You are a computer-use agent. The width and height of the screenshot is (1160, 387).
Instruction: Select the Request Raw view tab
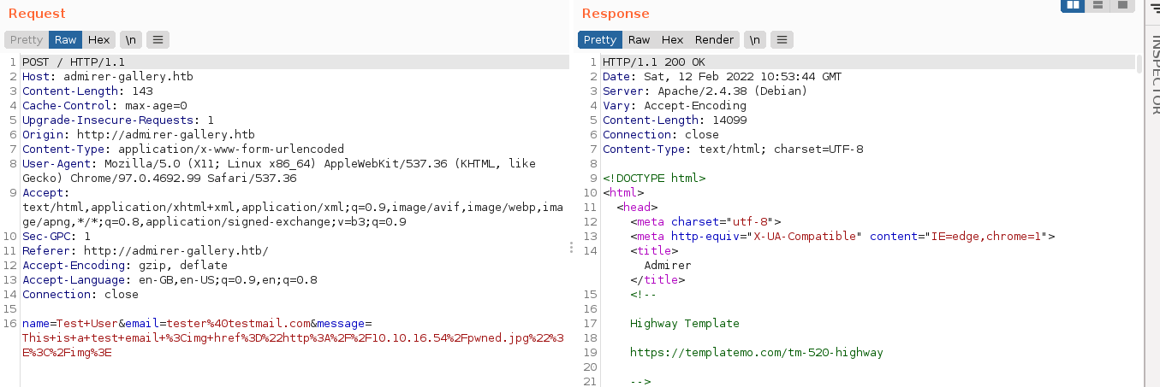pyautogui.click(x=66, y=40)
